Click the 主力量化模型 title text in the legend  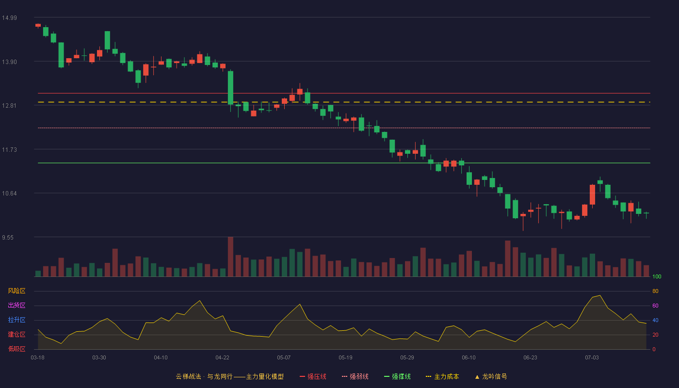pos(265,377)
